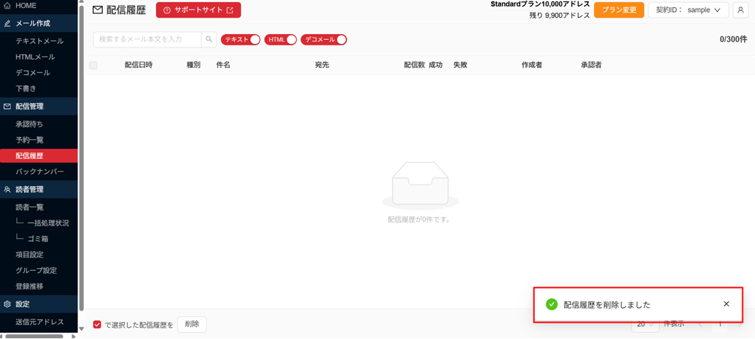755x339 pixels.
Task: Open the user account icon
Action: 740,10
